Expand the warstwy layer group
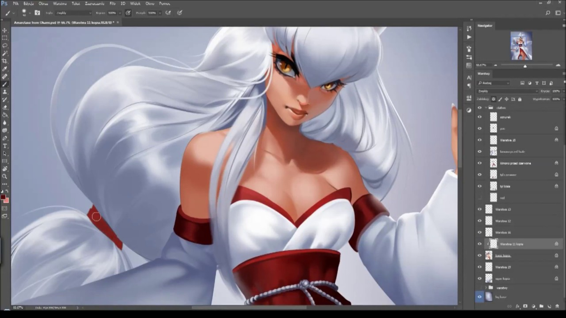This screenshot has height=318, width=566. 486,288
